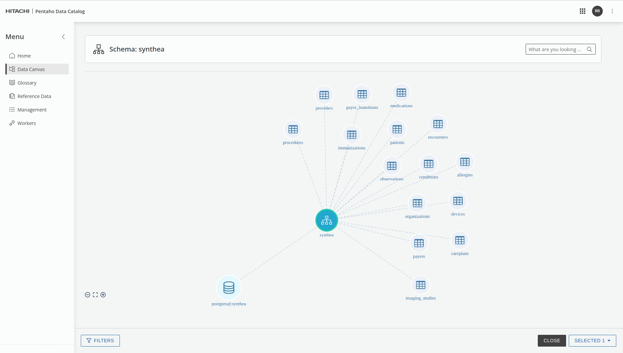Click the medications table node

(401, 93)
